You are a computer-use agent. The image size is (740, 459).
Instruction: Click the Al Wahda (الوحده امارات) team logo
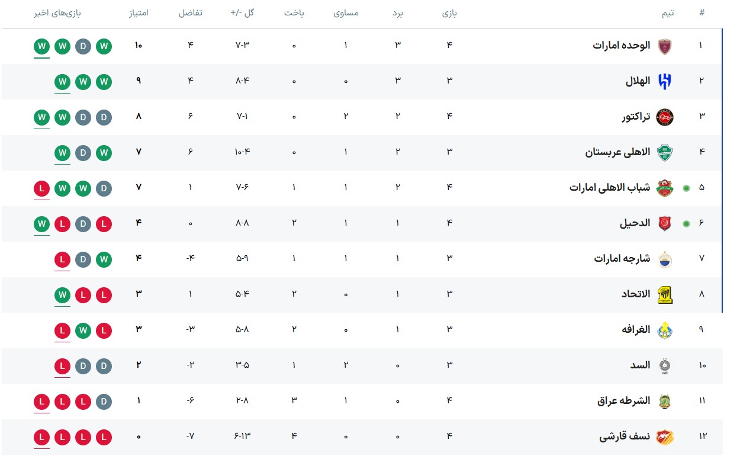(665, 46)
